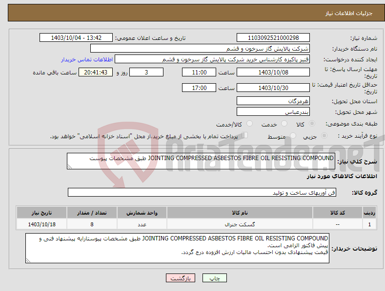Click the واحد شمارش column header

[142, 213]
